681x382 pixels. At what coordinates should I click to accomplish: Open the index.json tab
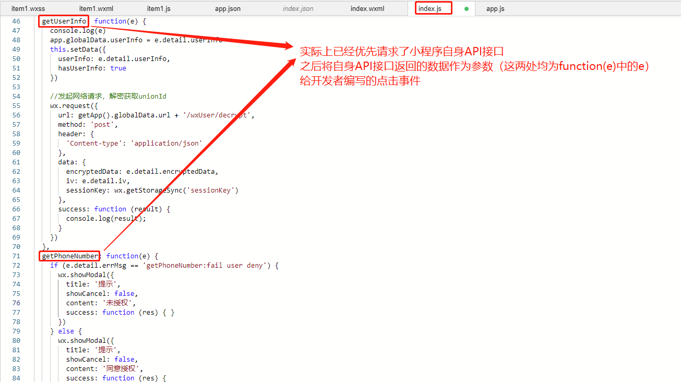tap(297, 8)
